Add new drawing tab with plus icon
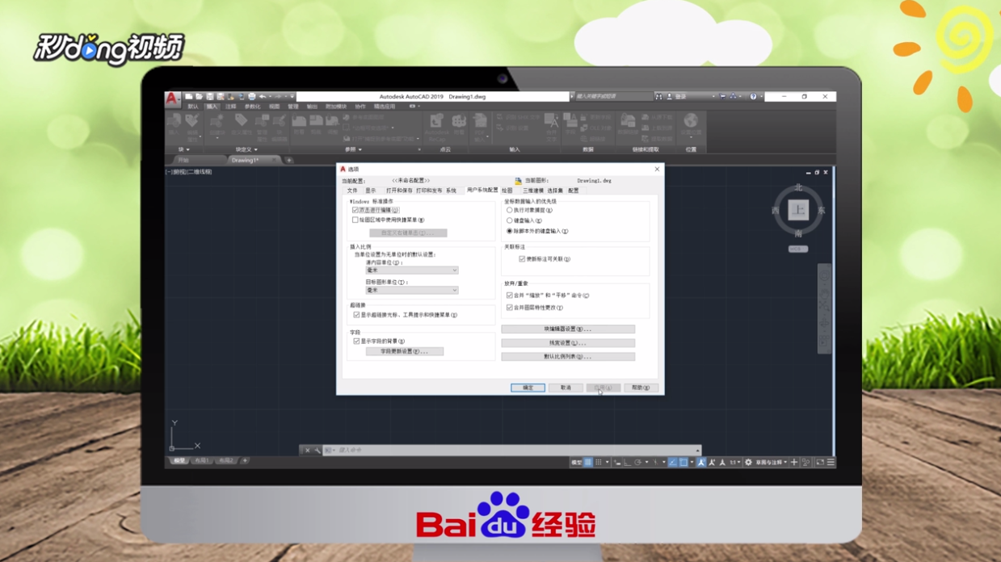This screenshot has width=1001, height=562. [x=289, y=160]
